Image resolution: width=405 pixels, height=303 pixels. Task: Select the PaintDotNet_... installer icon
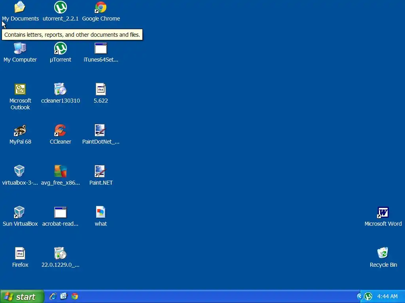coord(100,130)
